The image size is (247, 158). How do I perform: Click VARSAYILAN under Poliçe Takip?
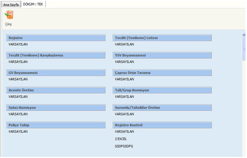tap(18, 132)
